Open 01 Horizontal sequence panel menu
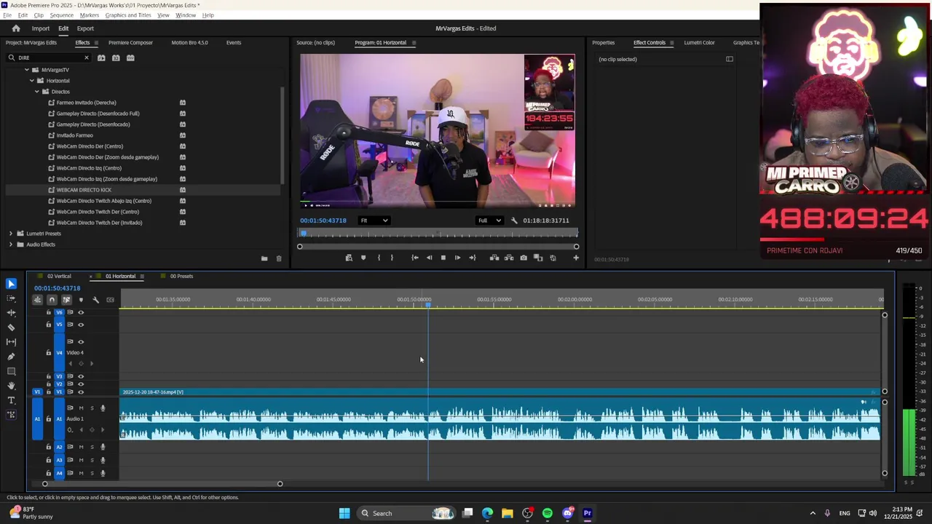Screen dimensions: 932x524 pyautogui.click(x=142, y=277)
